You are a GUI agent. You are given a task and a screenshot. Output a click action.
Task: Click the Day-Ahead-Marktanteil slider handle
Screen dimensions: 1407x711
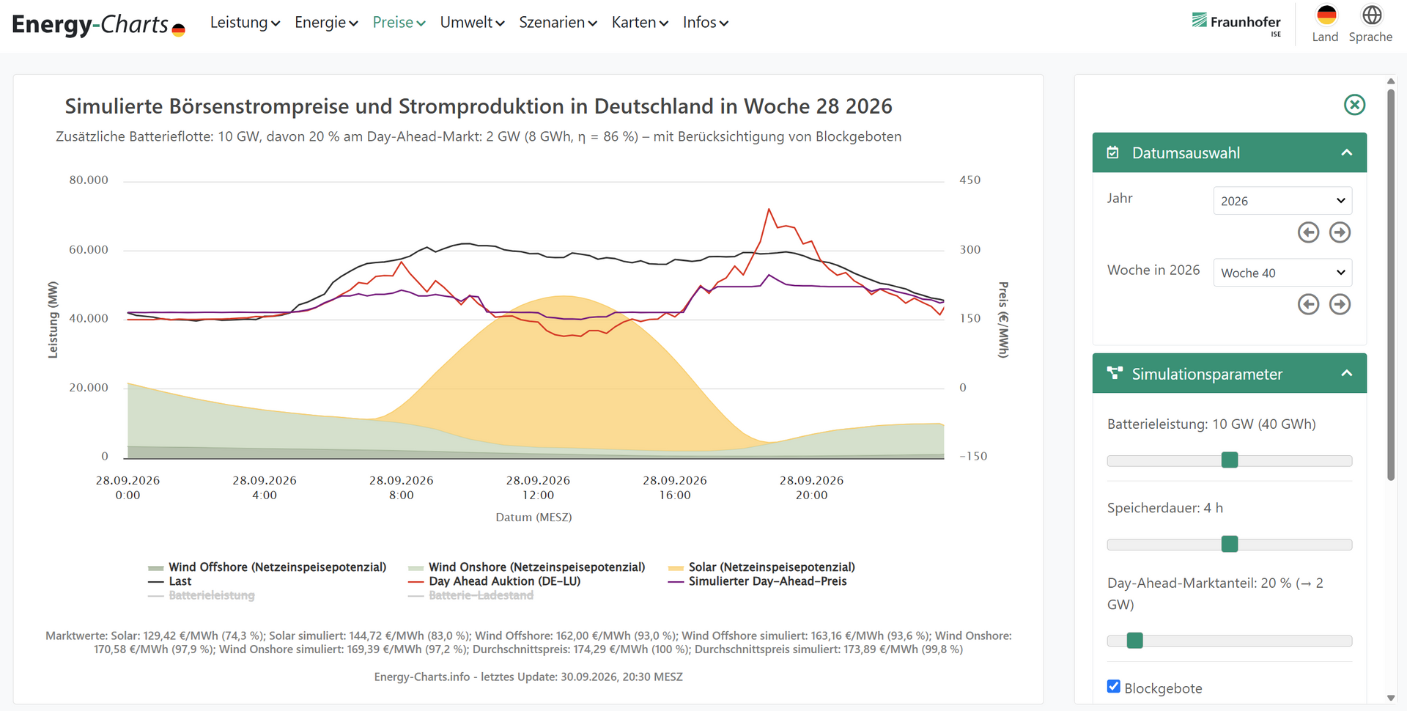1134,640
